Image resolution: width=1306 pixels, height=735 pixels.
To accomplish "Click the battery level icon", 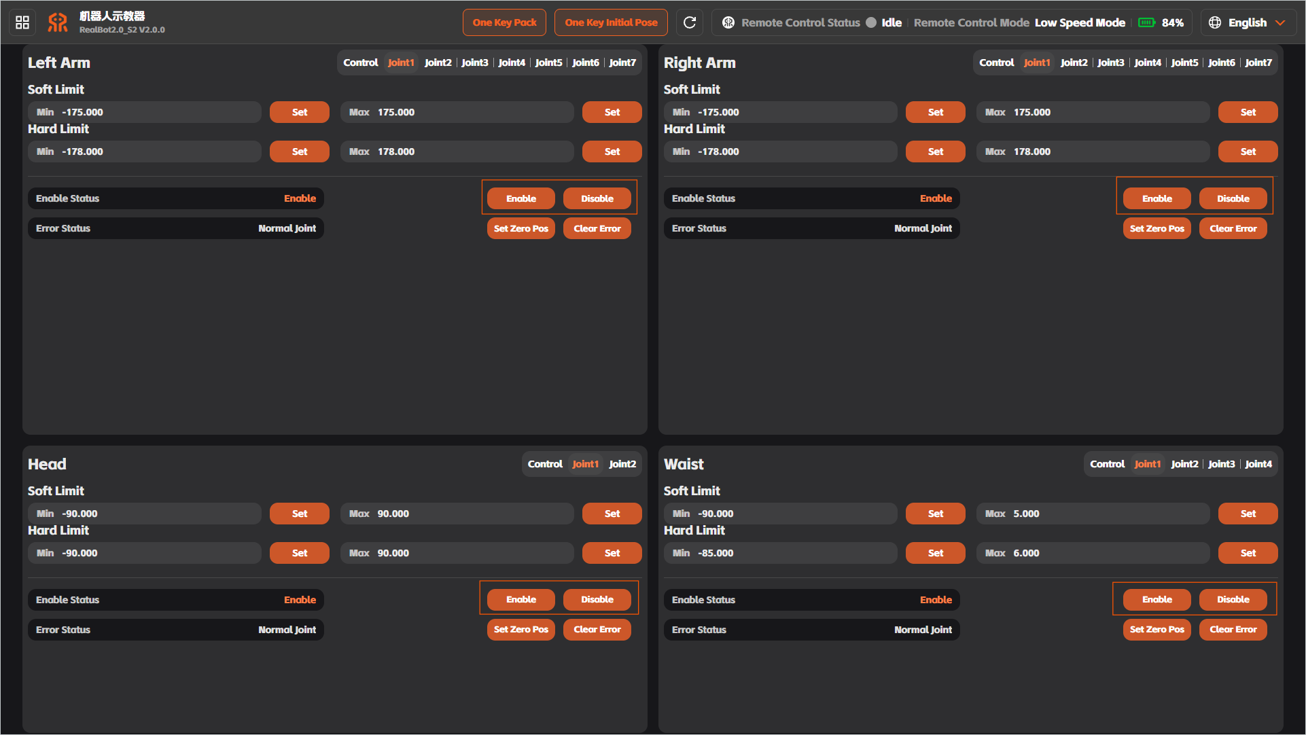I will (x=1147, y=22).
